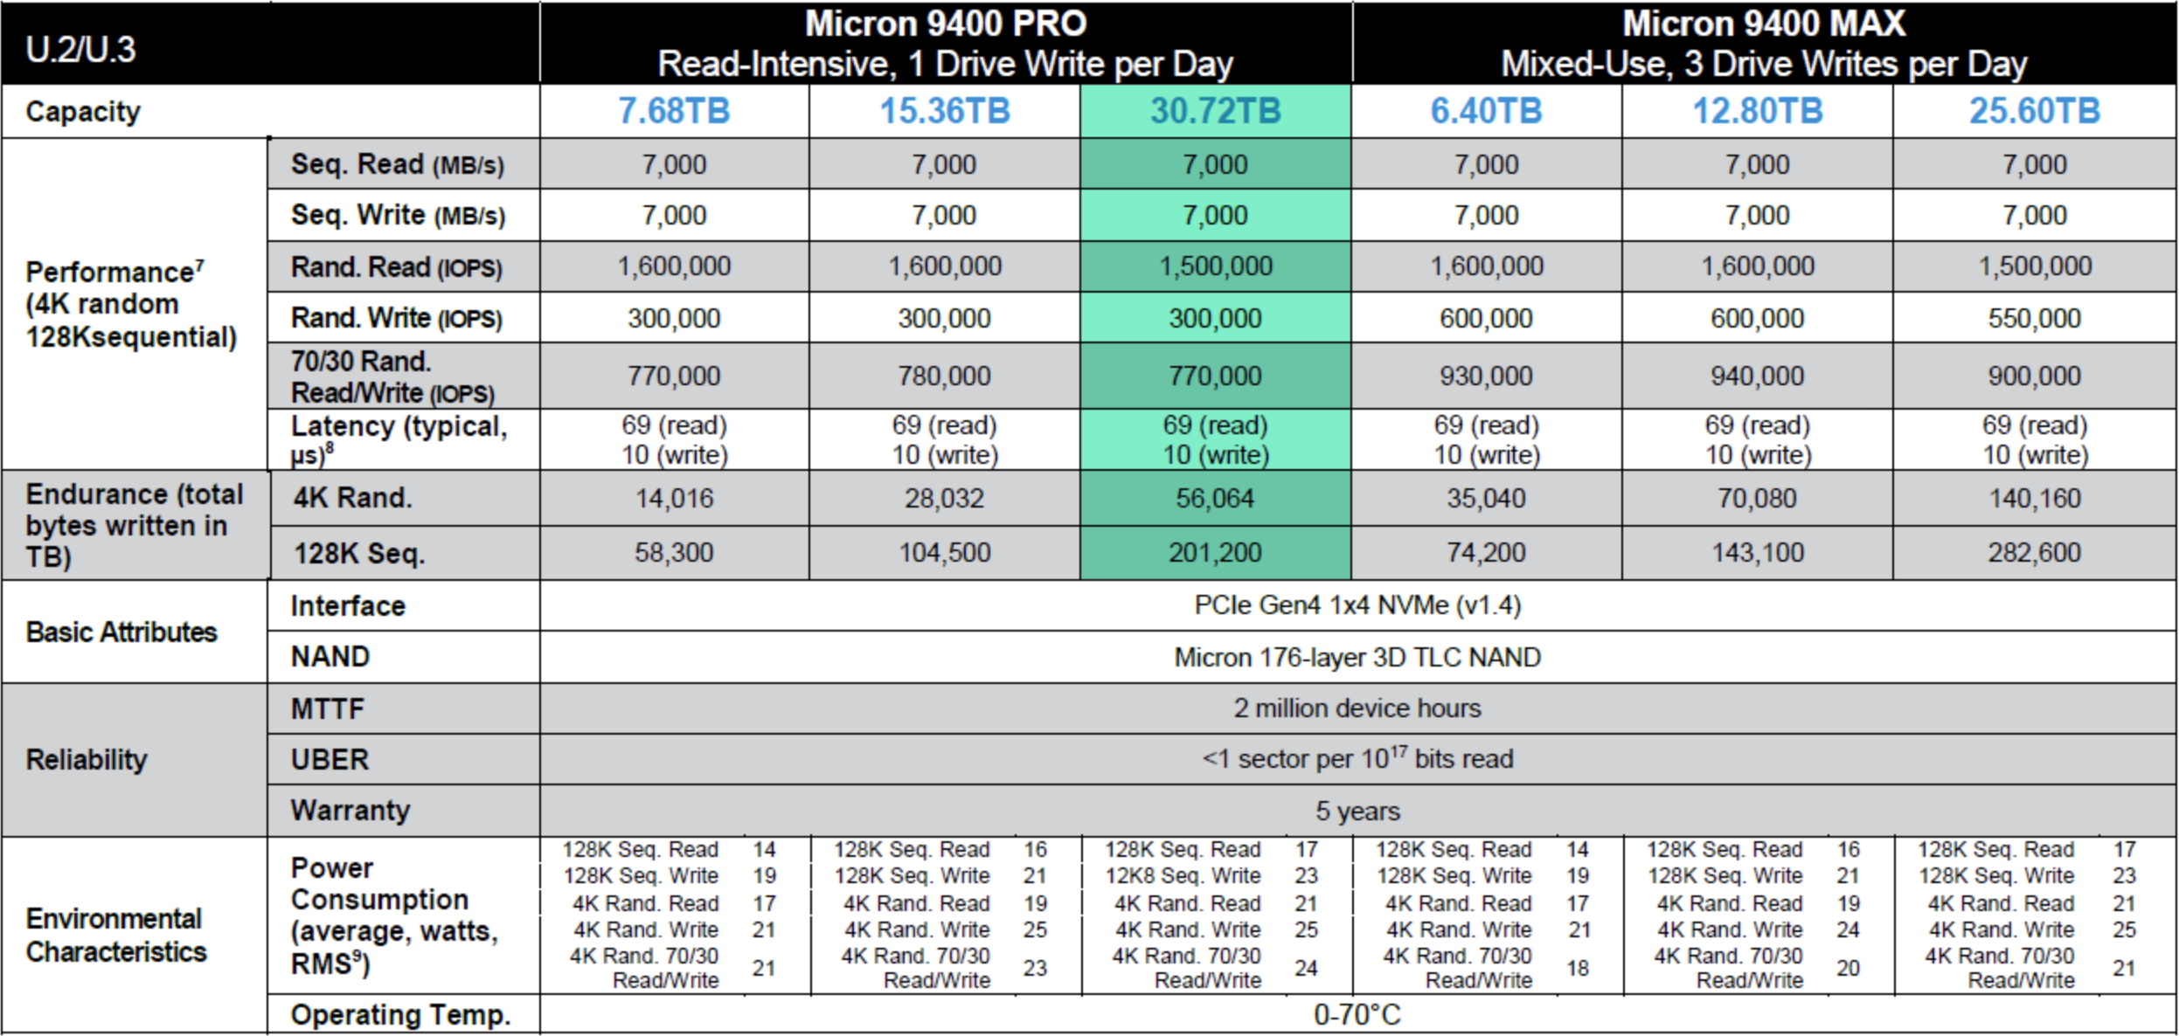The height and width of the screenshot is (1036, 2179).
Task: Click the 104,500 sequential endurance value
Action: point(945,552)
